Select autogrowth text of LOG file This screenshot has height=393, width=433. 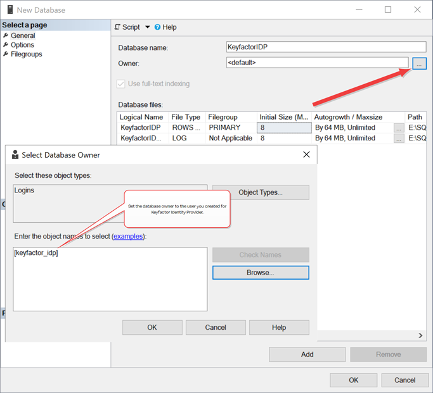pyautogui.click(x=345, y=138)
